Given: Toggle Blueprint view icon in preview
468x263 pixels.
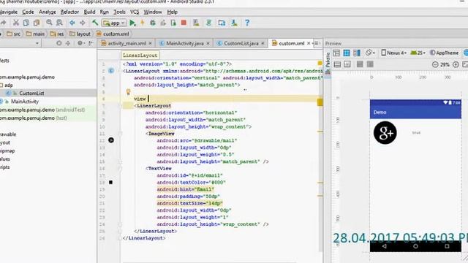Looking at the screenshot, I should click(x=347, y=53).
